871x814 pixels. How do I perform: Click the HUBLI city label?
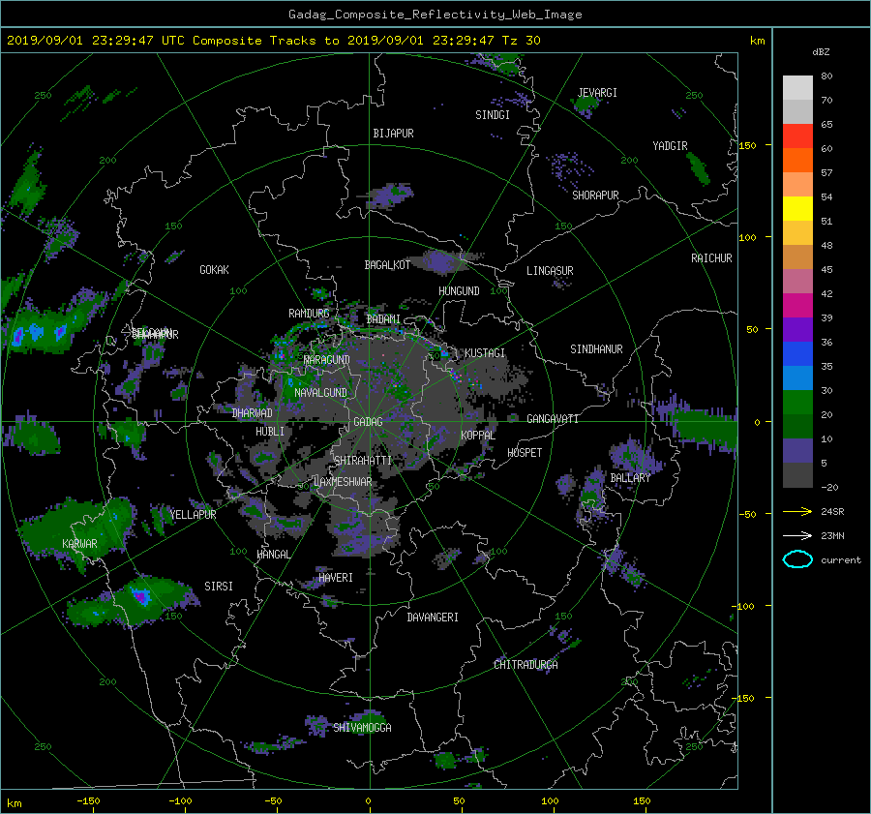click(270, 432)
